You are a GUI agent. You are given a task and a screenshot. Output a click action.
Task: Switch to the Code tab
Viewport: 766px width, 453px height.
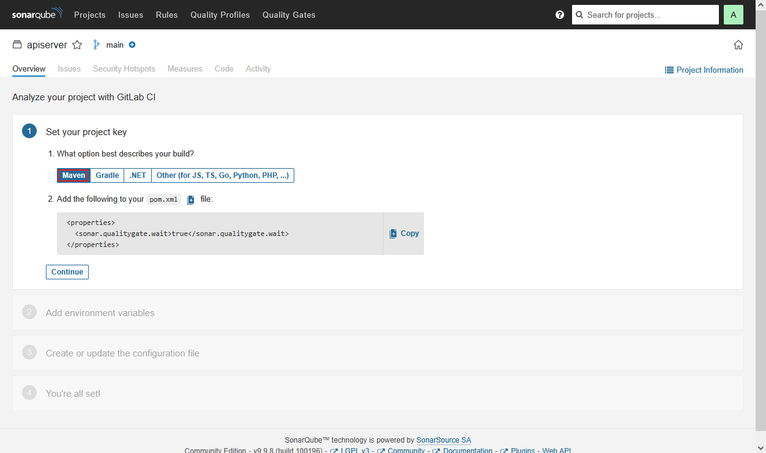tap(224, 69)
